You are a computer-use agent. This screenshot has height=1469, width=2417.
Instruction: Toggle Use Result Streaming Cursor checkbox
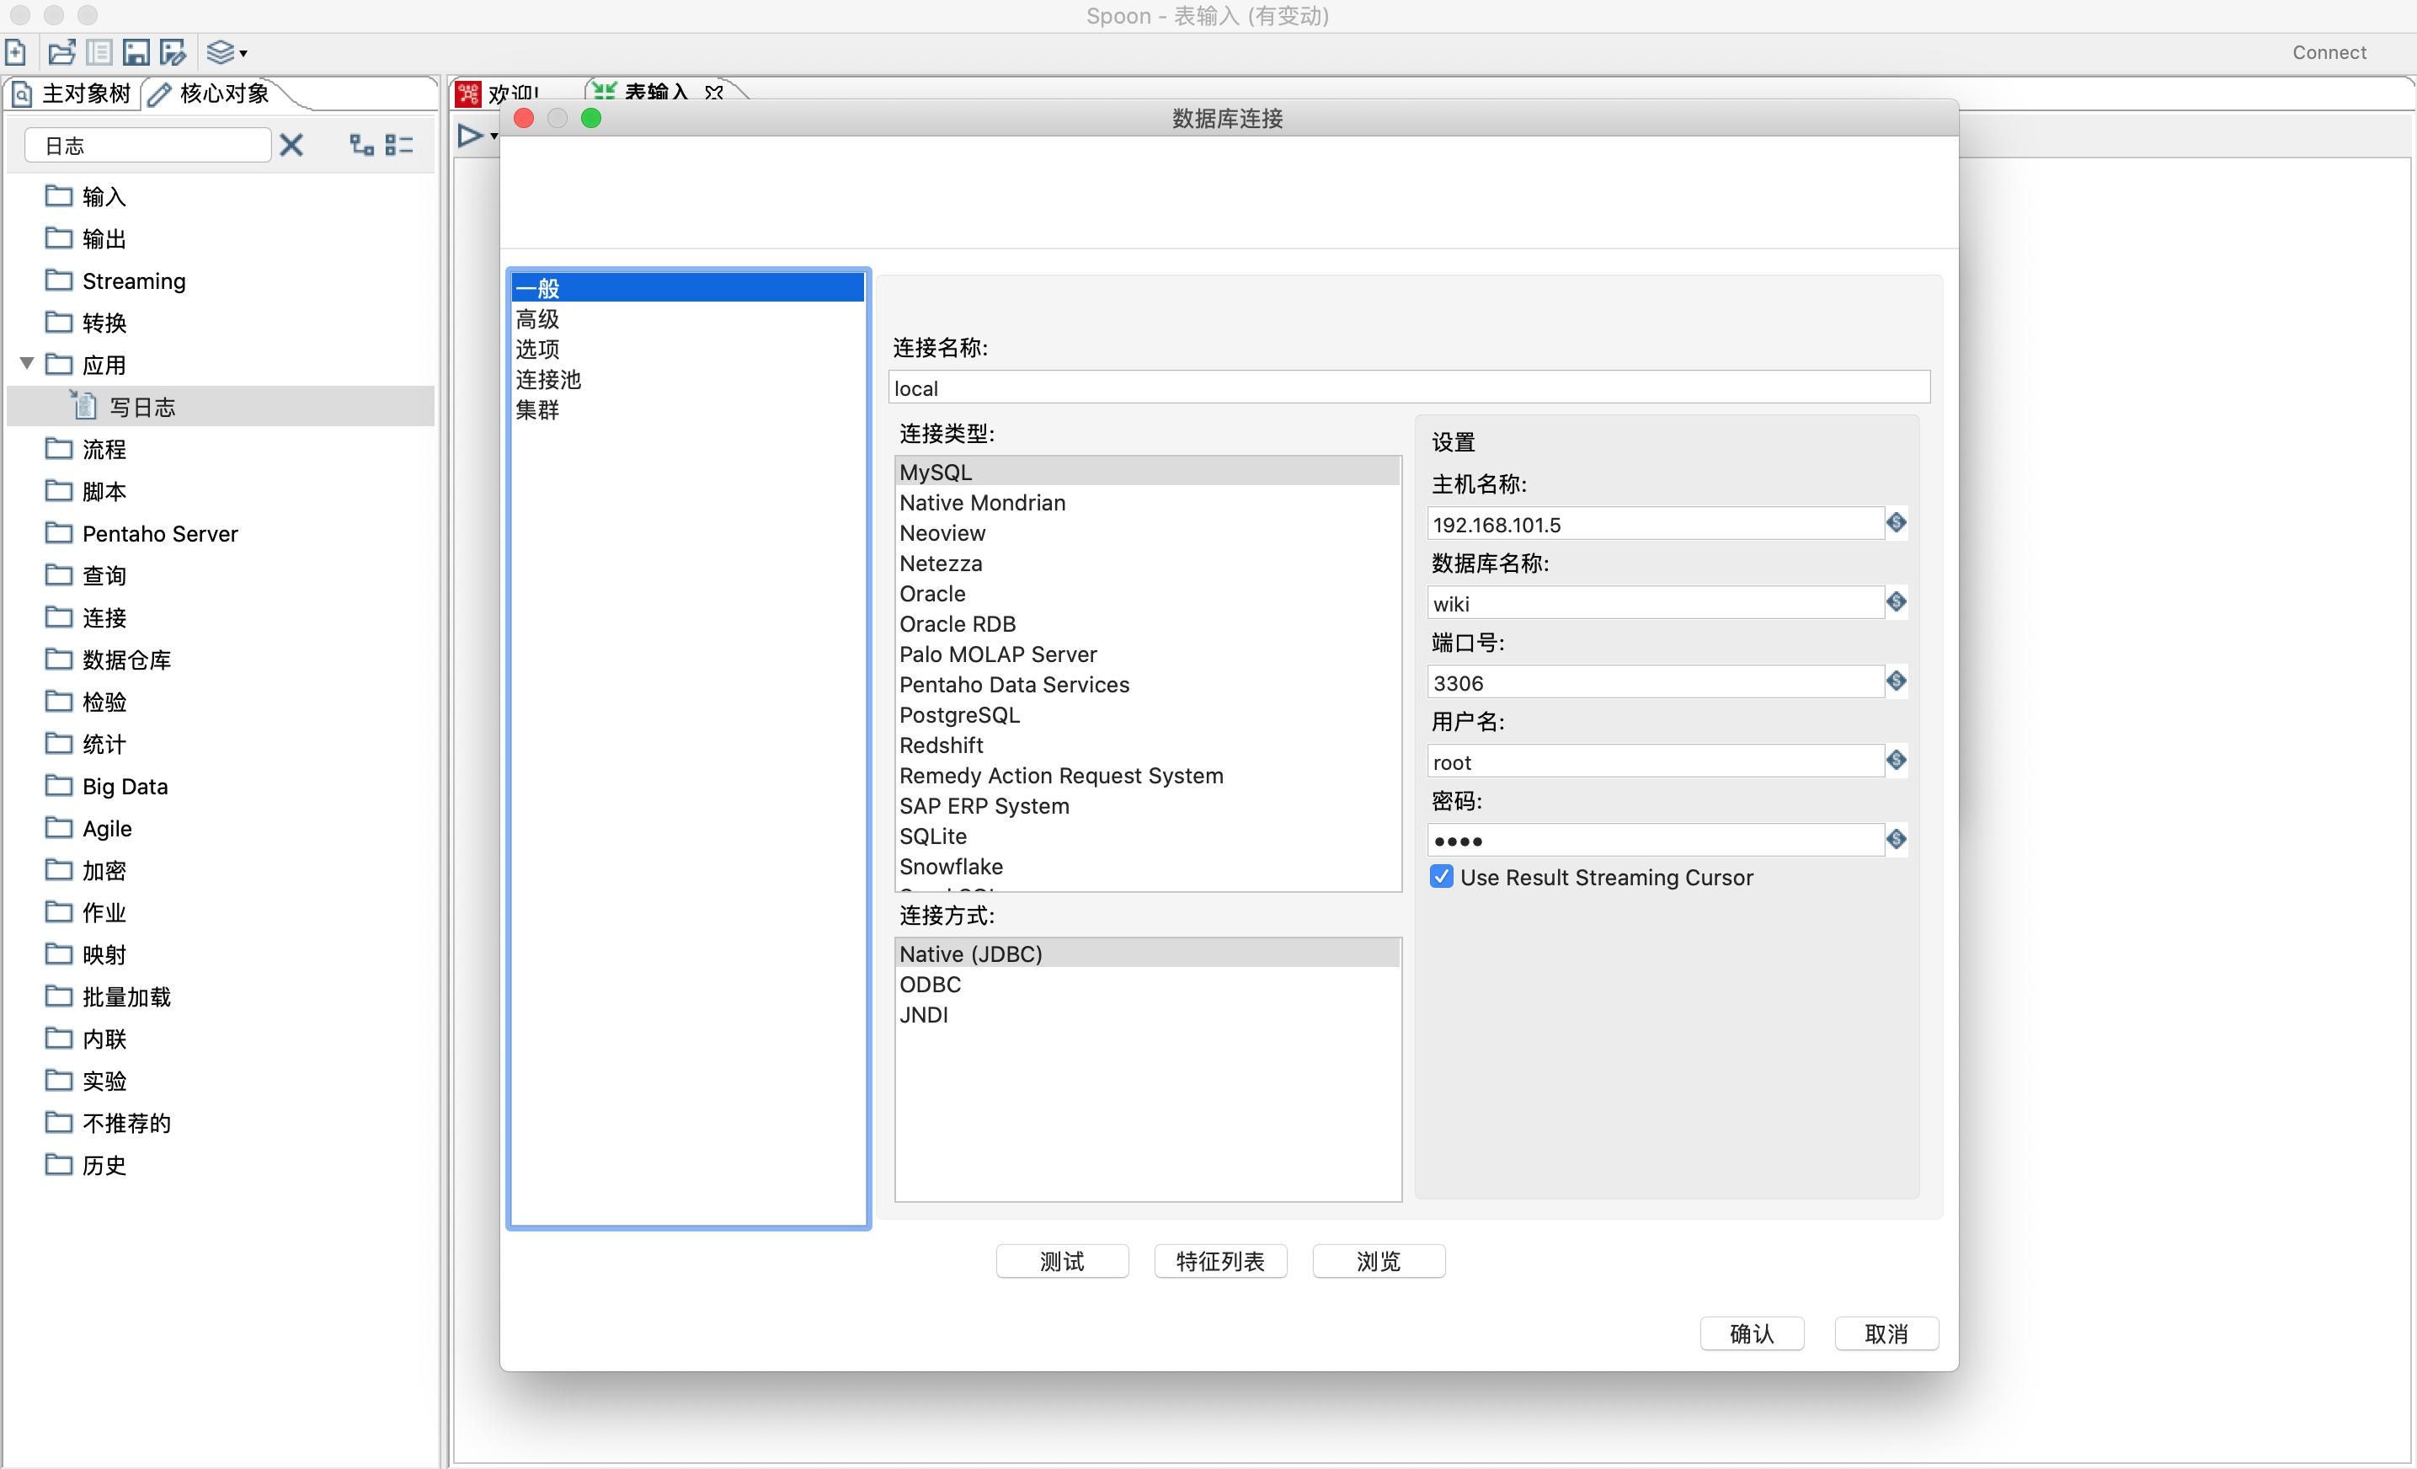click(x=1441, y=876)
